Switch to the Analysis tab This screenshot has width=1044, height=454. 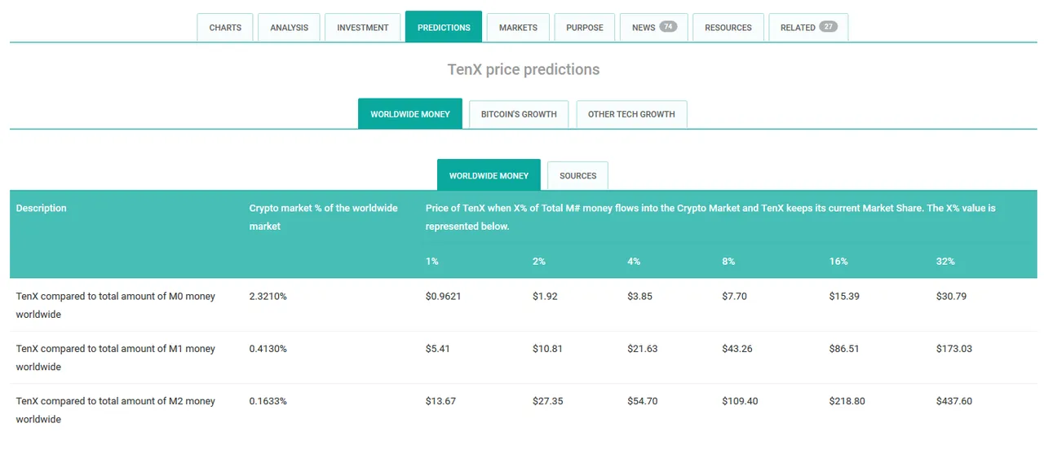point(290,27)
